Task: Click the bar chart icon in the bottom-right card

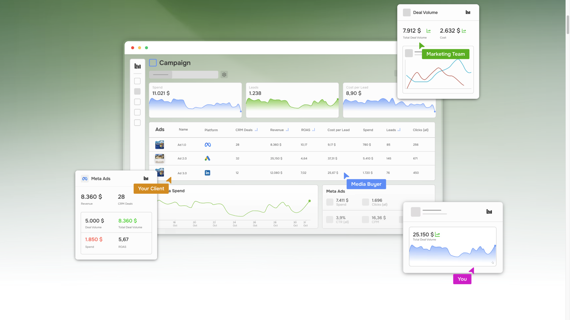Action: point(489,212)
